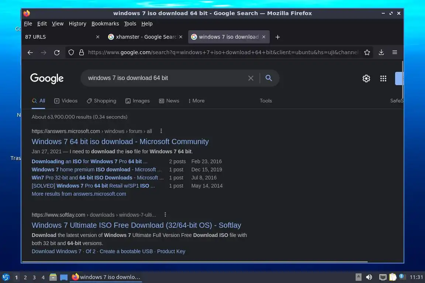Expand the More search filters dropdown
The height and width of the screenshot is (283, 425).
tap(197, 101)
